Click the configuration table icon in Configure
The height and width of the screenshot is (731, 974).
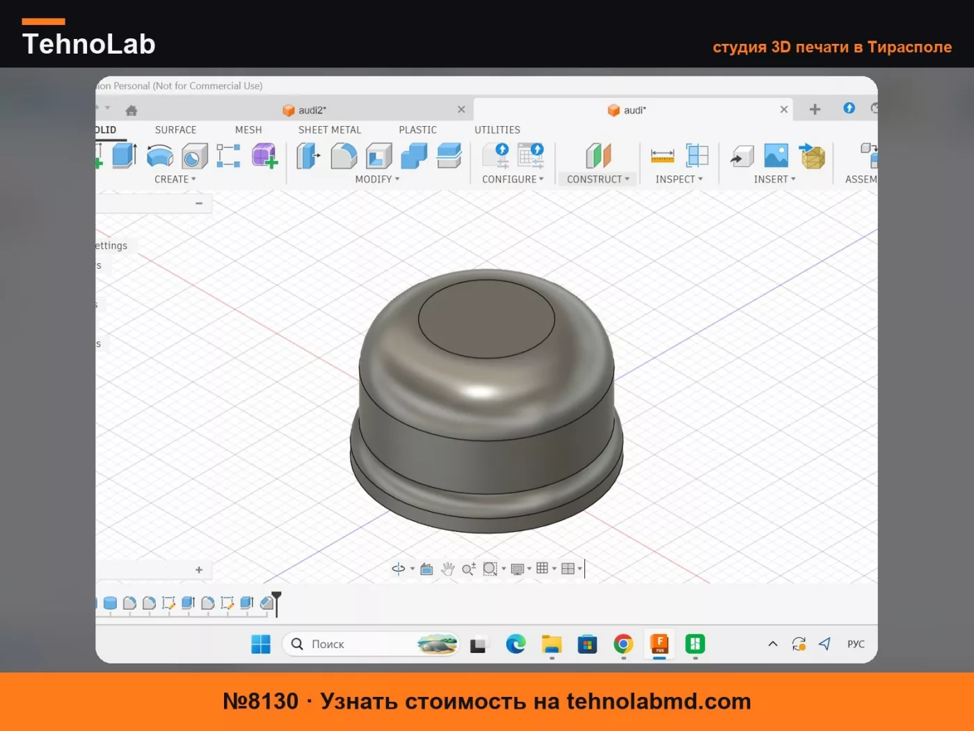click(x=531, y=155)
